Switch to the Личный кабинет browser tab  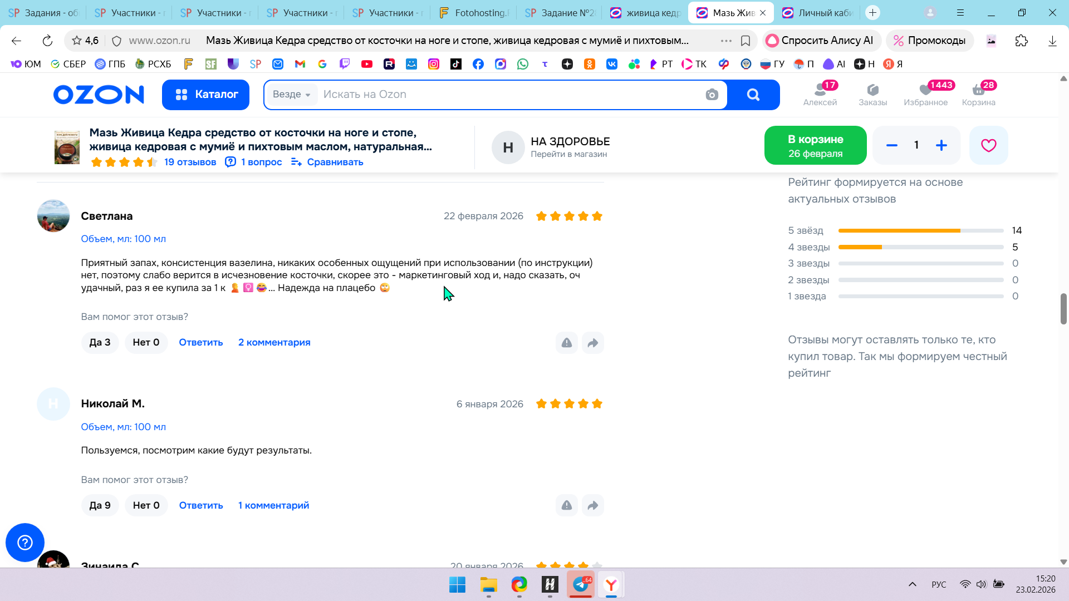(x=818, y=12)
